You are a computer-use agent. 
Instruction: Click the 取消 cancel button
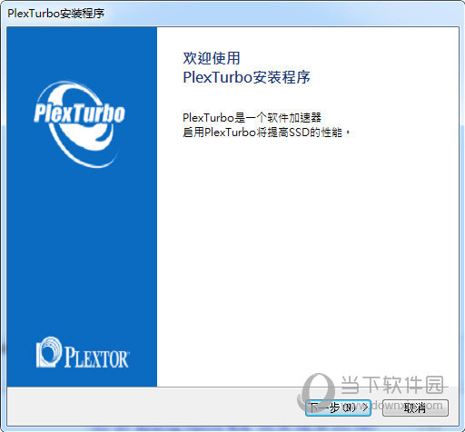click(x=415, y=407)
